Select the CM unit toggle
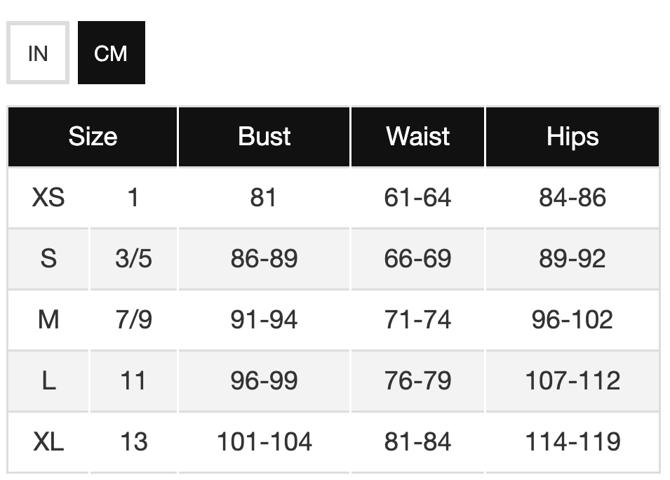Image resolution: width=670 pixels, height=480 pixels. (x=111, y=53)
